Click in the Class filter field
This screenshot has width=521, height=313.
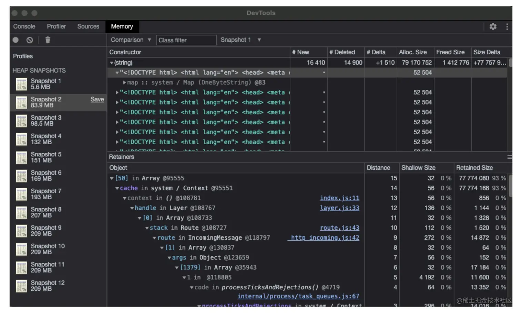pyautogui.click(x=186, y=40)
